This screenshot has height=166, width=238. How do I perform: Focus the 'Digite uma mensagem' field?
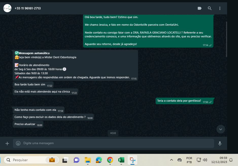[x=113, y=143]
